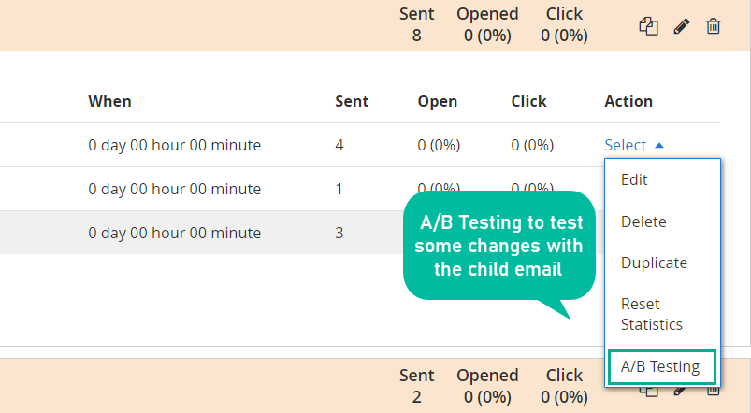751x413 pixels.
Task: Click the copy icon on the Sent 2 campaign
Action: [648, 392]
